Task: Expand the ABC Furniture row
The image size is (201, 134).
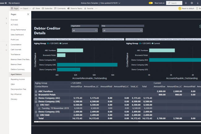Action: (36, 91)
